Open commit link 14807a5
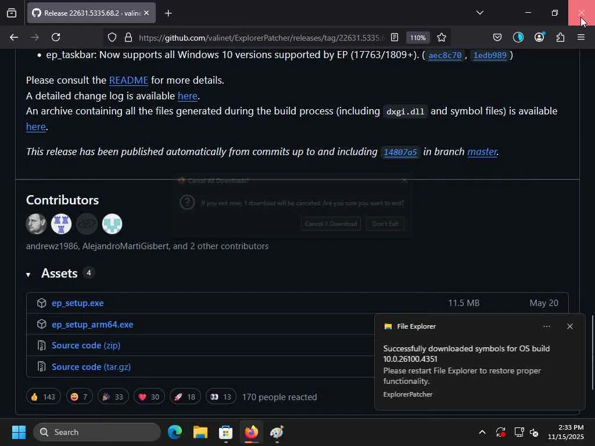This screenshot has width=595, height=446. pyautogui.click(x=400, y=152)
